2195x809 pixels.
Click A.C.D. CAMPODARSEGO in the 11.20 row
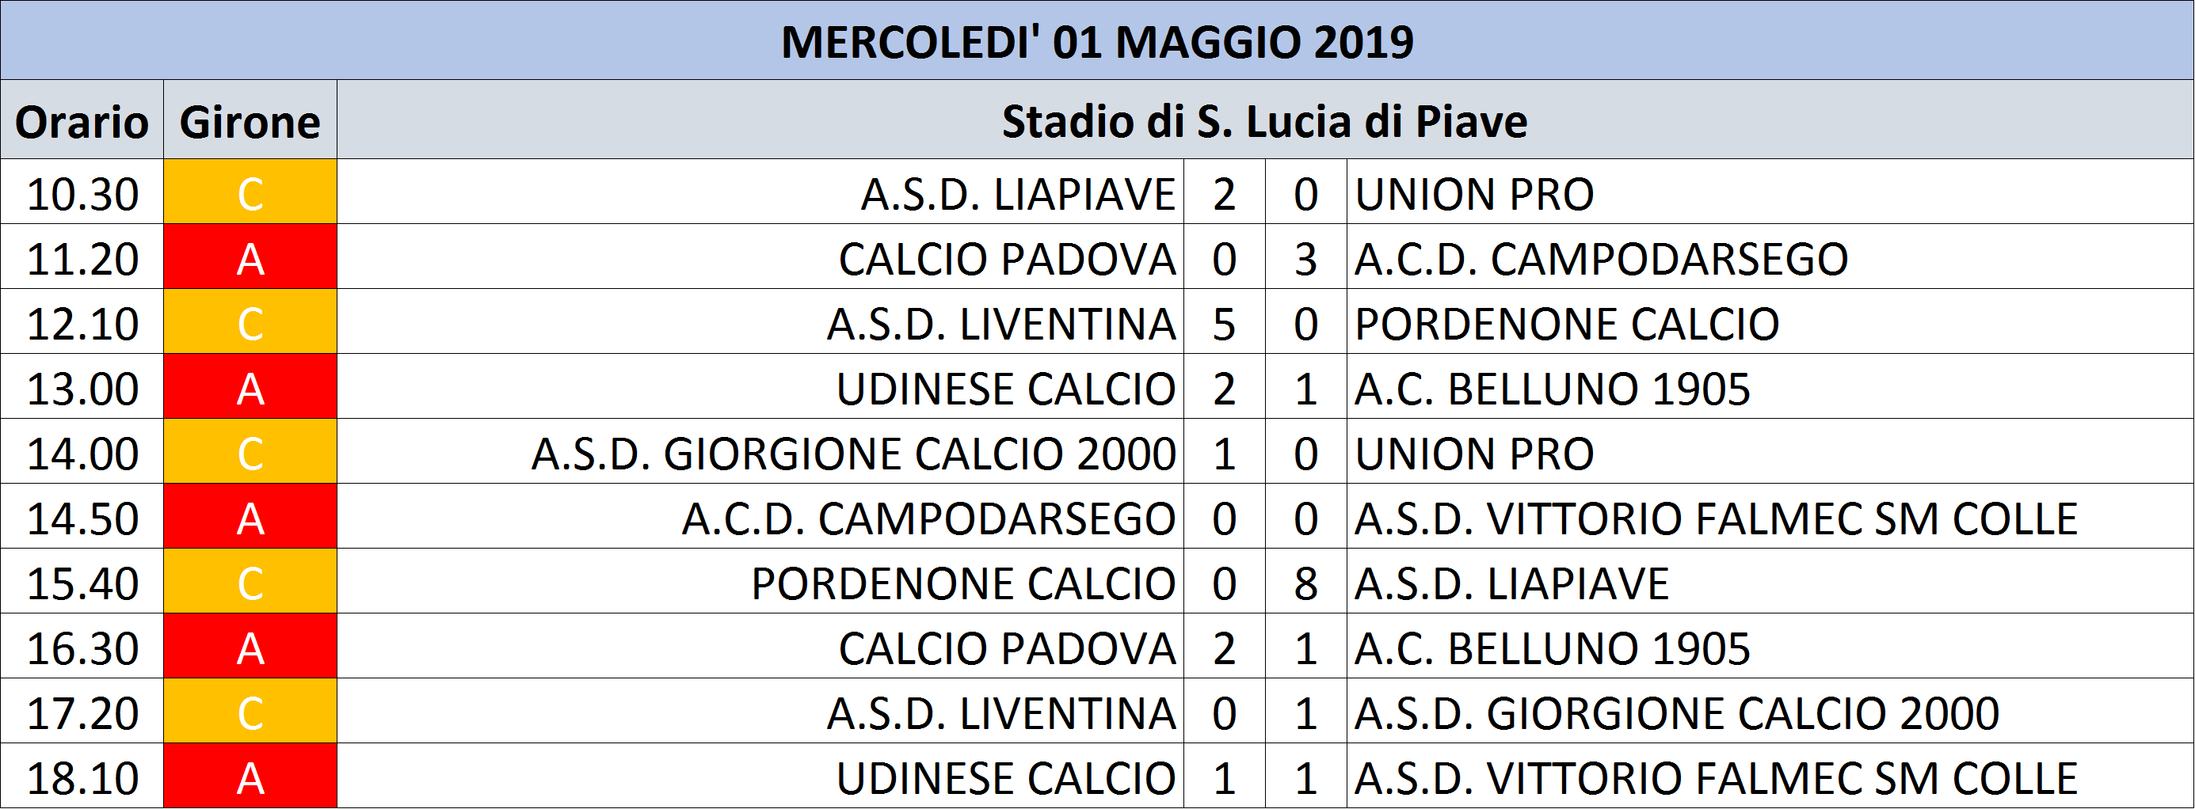point(1601,258)
